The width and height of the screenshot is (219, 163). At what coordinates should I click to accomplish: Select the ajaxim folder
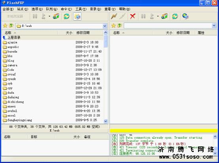click(10, 42)
